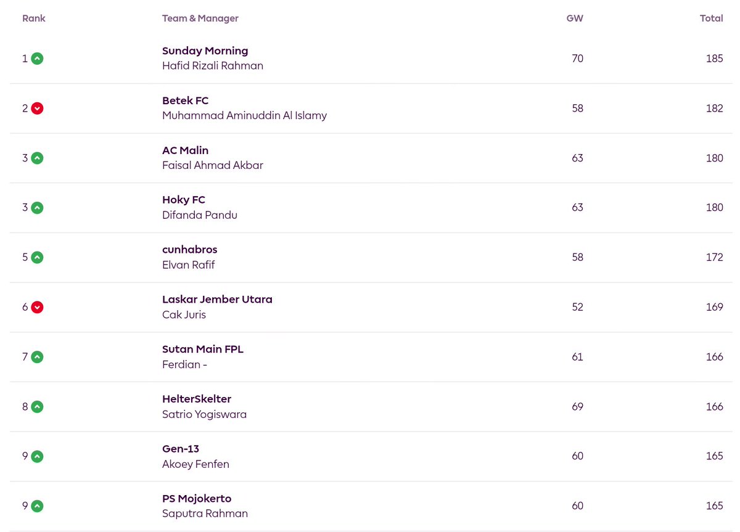This screenshot has height=532, width=740.
Task: Click the green up arrow beside HelterSkelter
Action: point(37,407)
